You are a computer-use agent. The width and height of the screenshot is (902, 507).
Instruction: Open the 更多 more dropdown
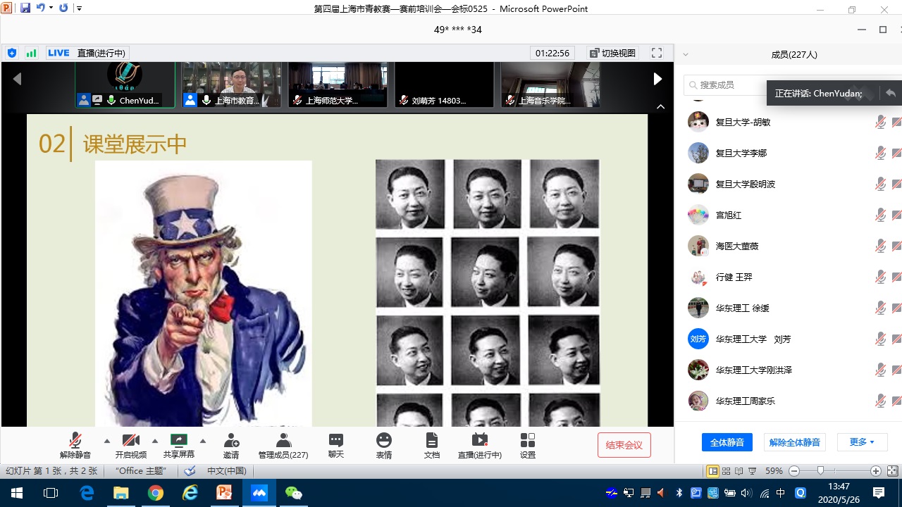(862, 442)
